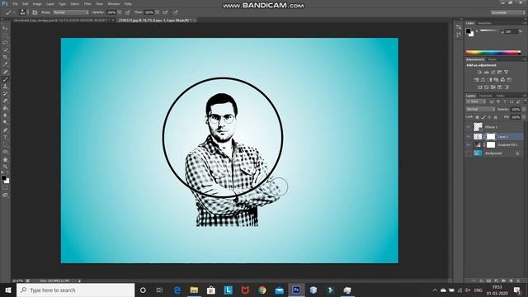Open File Explorer from the taskbar
528x297 pixels.
pos(194,290)
